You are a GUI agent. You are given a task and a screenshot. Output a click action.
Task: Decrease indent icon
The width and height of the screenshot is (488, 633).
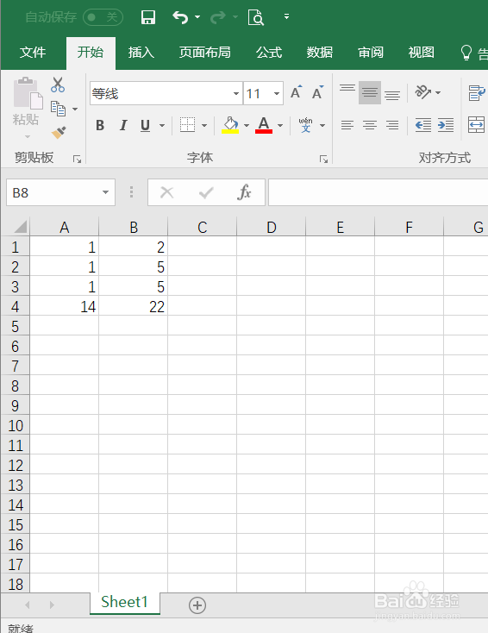coord(423,125)
